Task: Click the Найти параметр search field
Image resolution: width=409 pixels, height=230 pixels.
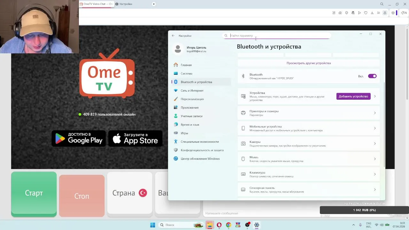Action: click(276, 36)
